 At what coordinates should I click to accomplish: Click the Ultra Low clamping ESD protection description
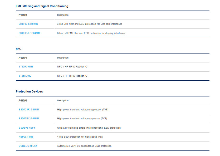point(89,128)
